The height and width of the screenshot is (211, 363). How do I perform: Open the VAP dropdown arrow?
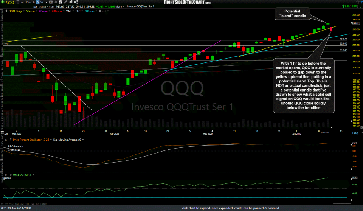coord(73,11)
